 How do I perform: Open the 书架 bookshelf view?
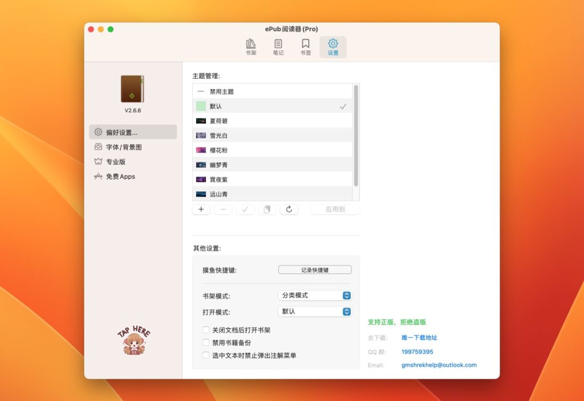[250, 46]
